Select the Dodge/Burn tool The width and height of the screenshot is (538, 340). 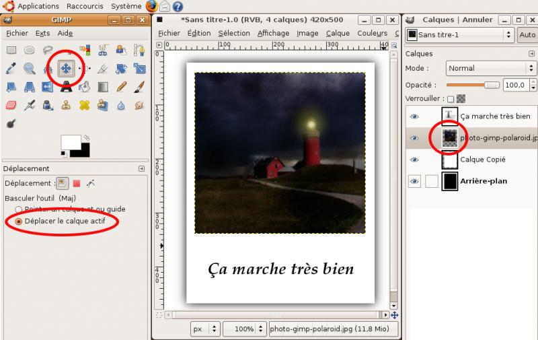click(11, 123)
